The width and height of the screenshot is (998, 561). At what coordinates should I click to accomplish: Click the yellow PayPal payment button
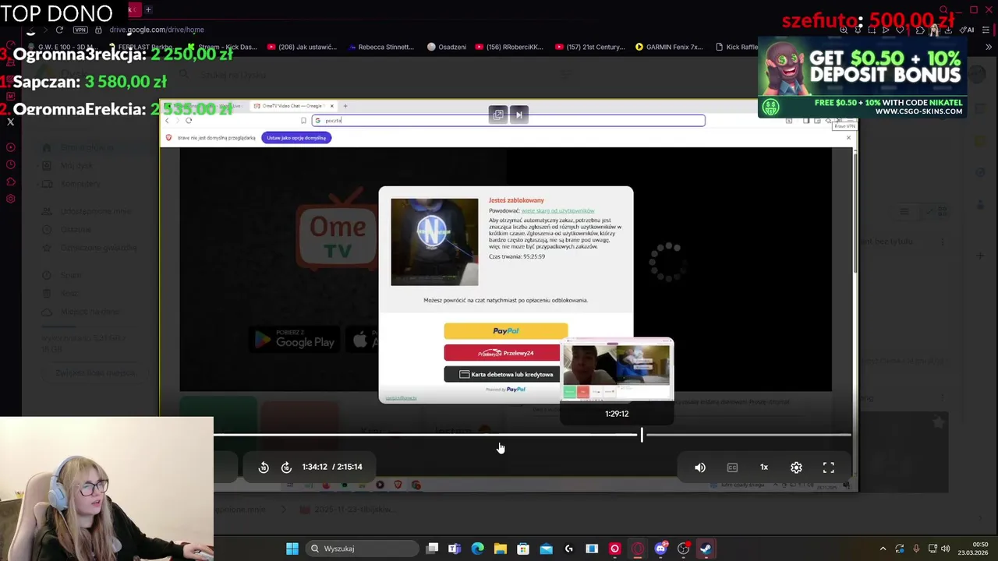506,331
